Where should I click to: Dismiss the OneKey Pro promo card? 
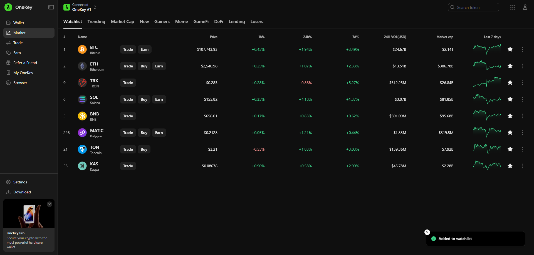tap(50, 204)
